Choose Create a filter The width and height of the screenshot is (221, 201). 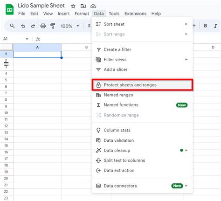click(142, 49)
